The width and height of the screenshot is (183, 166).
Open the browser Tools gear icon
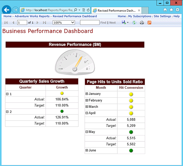pyautogui.click(x=178, y=10)
